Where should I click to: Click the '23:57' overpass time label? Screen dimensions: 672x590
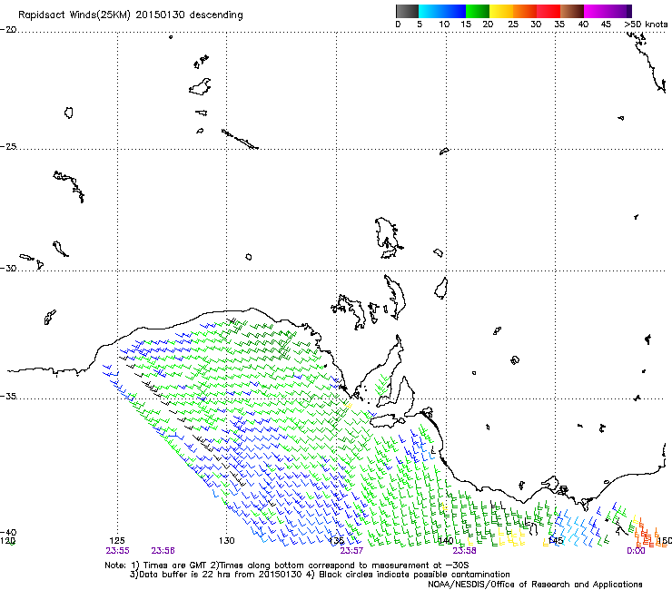351,551
